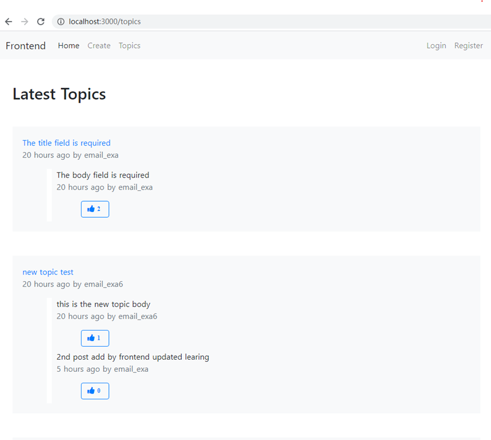Click the Register link

469,46
